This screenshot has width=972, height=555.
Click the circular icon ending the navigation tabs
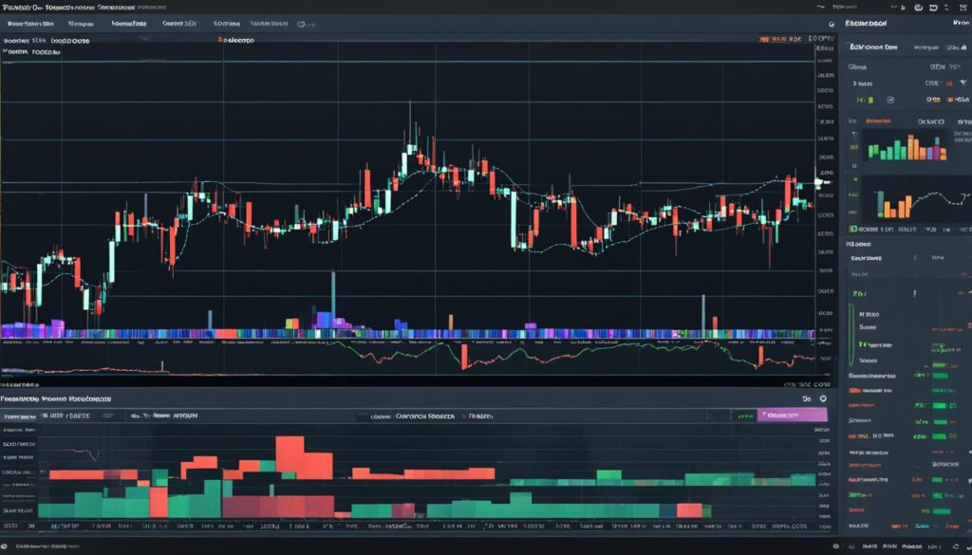pyautogui.click(x=301, y=24)
